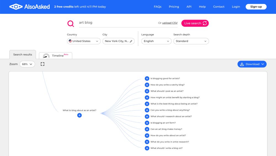Expand "What is the best thing about being an artist?"

coord(147,104)
